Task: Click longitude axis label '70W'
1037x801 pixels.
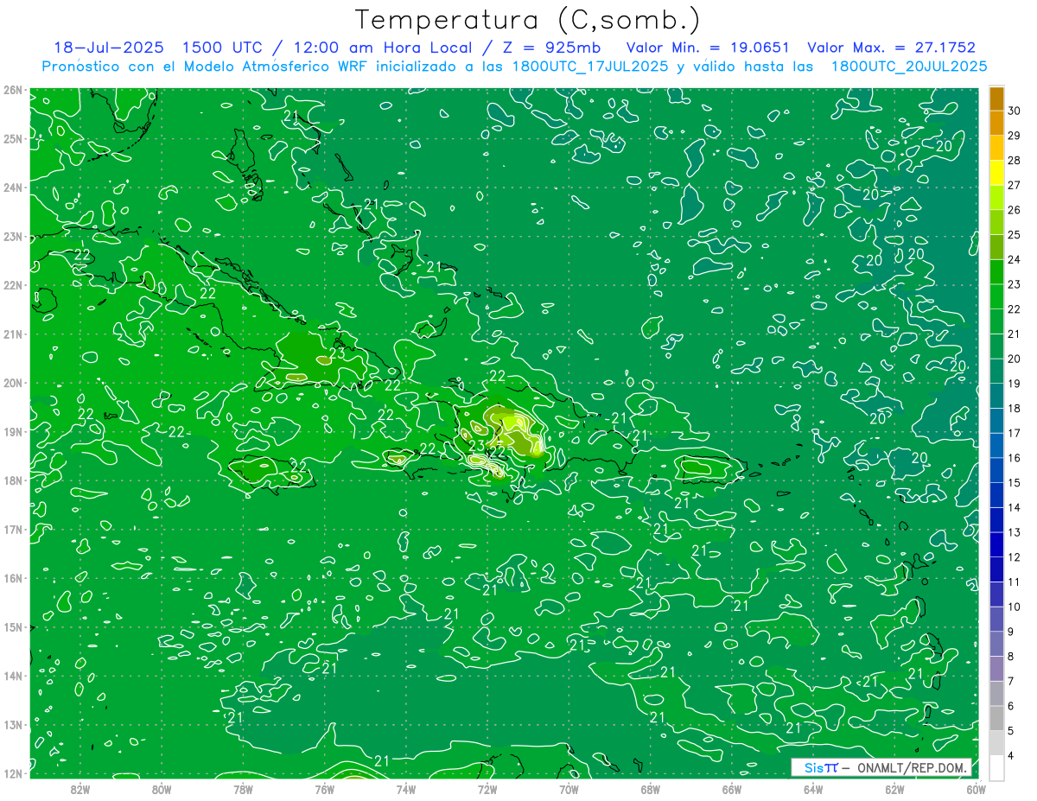Action: 569,789
